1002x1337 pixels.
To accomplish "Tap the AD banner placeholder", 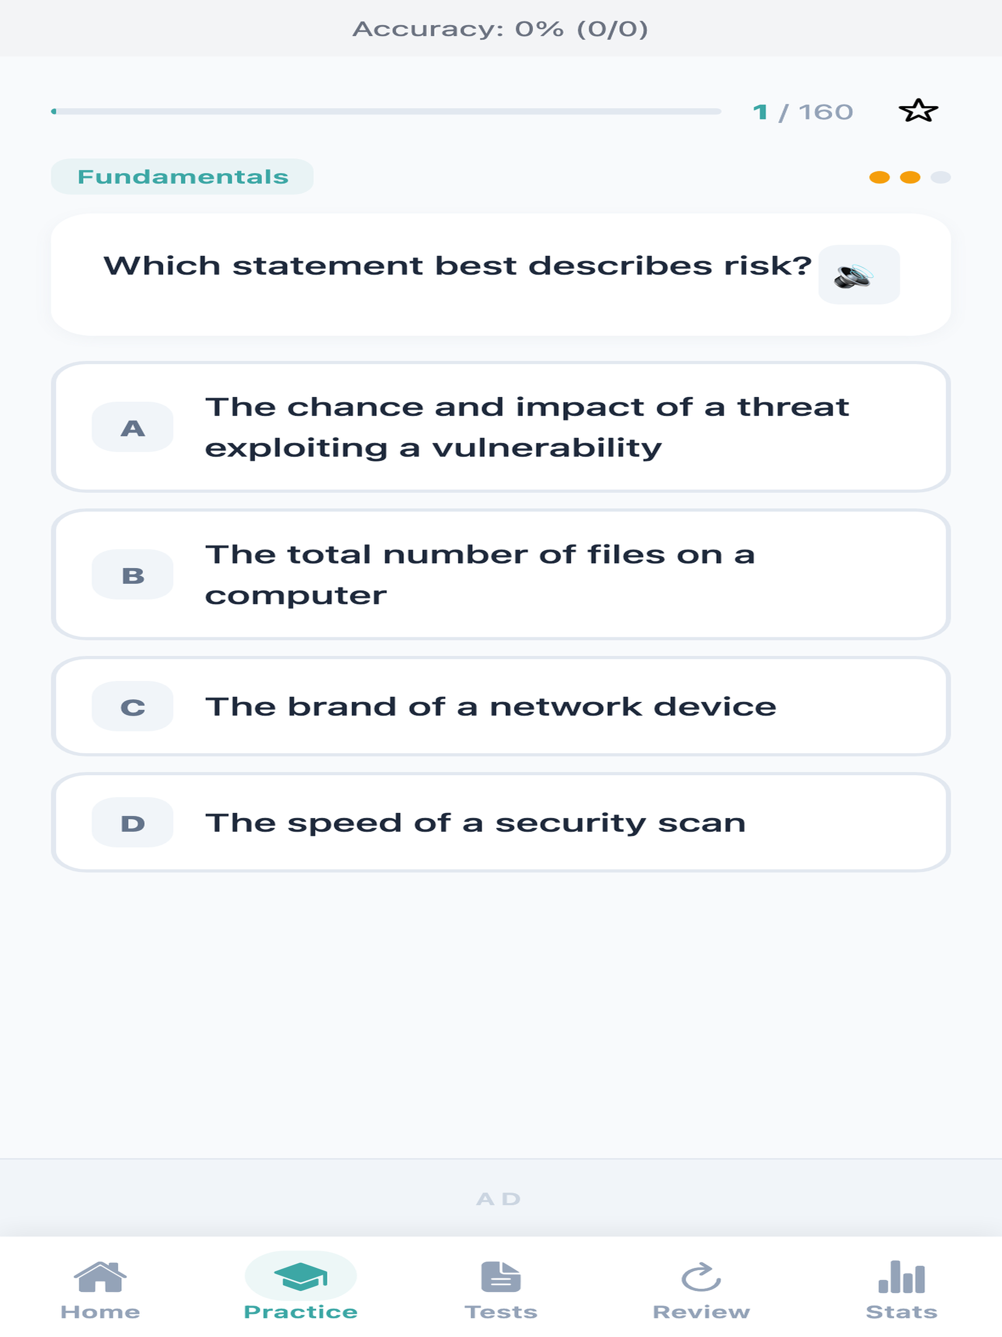I will tap(501, 1198).
